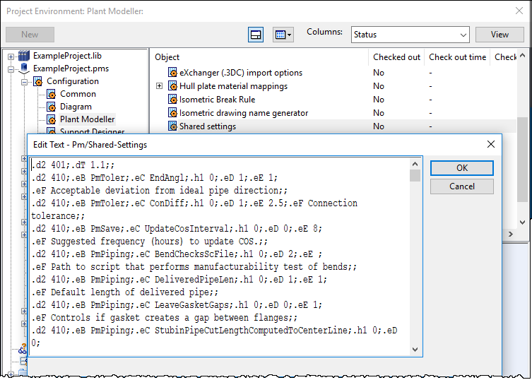Select the Diagram configuration icon
The image size is (532, 380).
pyautogui.click(x=51, y=107)
